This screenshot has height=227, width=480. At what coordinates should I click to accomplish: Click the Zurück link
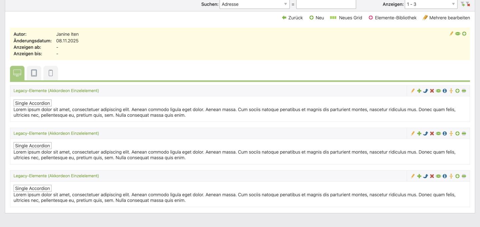pos(292,18)
